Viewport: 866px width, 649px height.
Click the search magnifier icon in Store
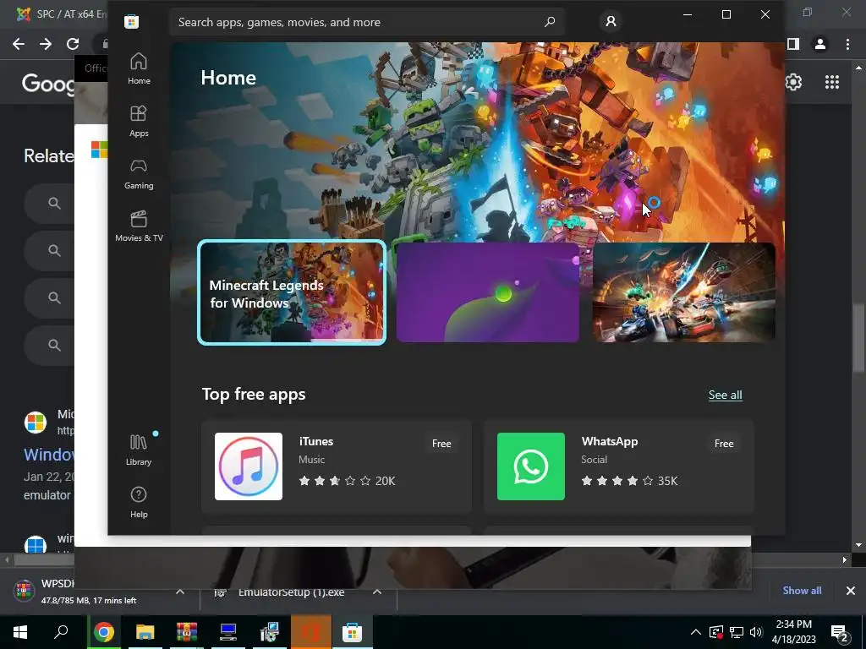pyautogui.click(x=550, y=22)
